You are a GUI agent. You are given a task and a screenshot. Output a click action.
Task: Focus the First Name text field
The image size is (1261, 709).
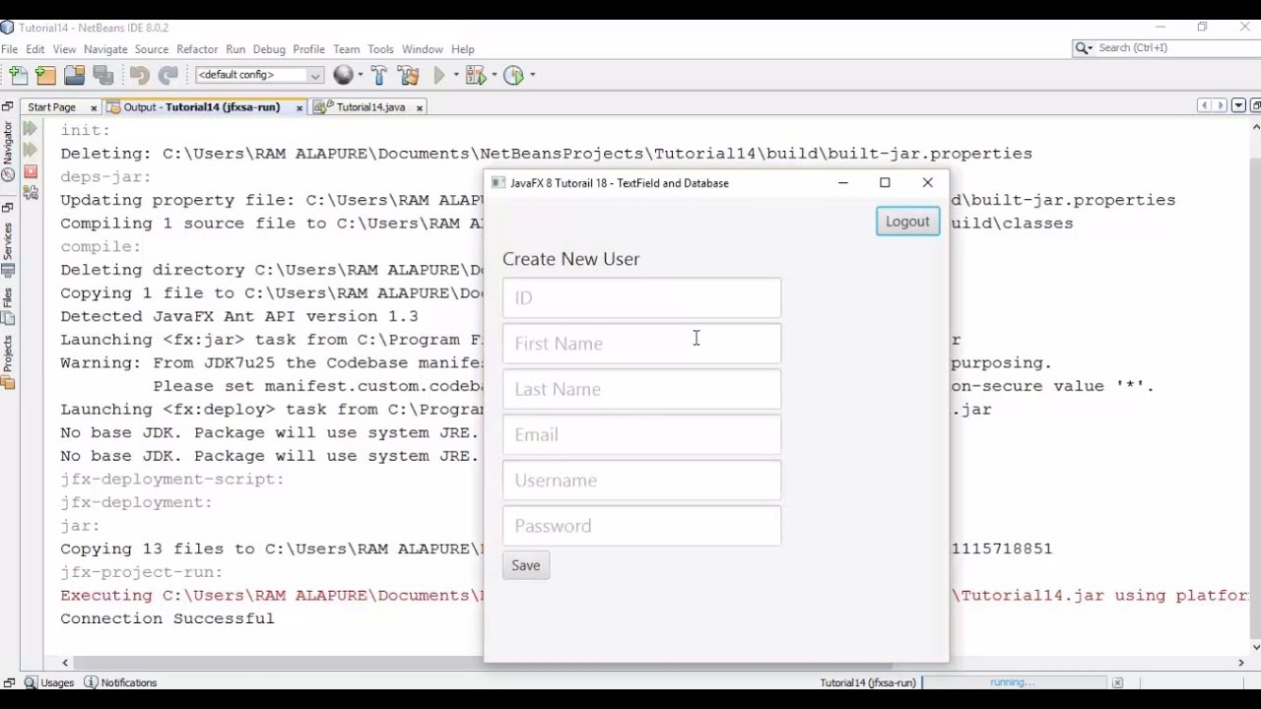click(641, 343)
